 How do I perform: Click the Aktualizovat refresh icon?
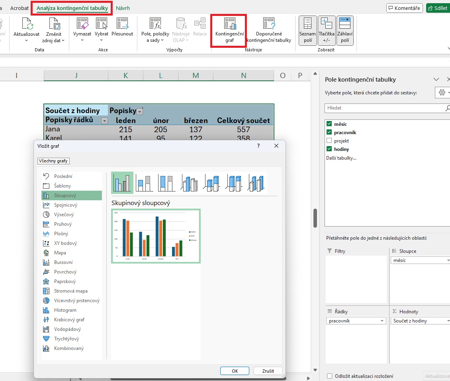tap(26, 24)
